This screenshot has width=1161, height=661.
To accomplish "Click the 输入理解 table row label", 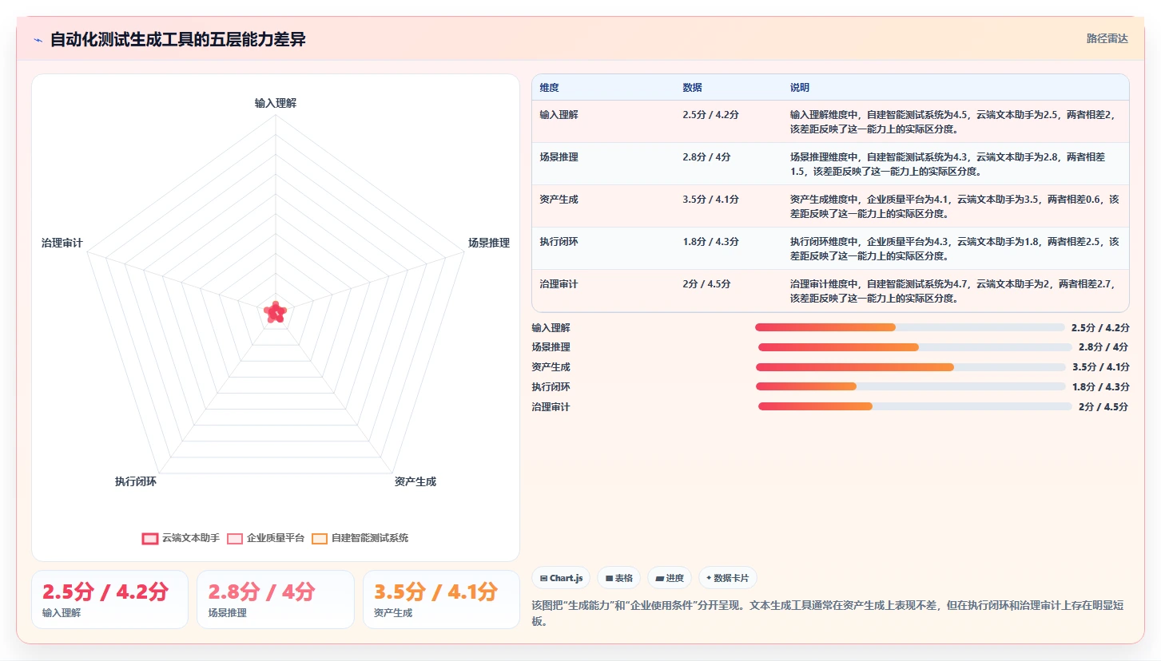I will point(559,114).
